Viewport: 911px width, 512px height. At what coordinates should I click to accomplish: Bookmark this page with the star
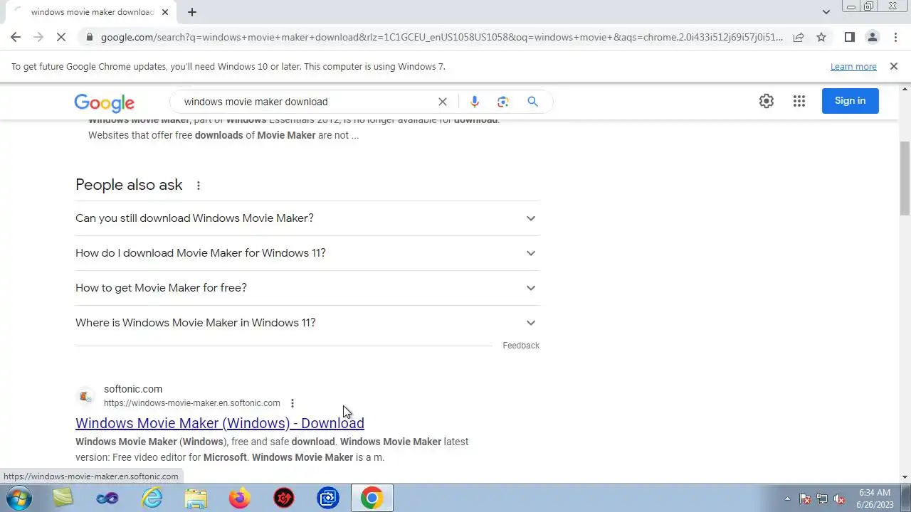pos(821,37)
